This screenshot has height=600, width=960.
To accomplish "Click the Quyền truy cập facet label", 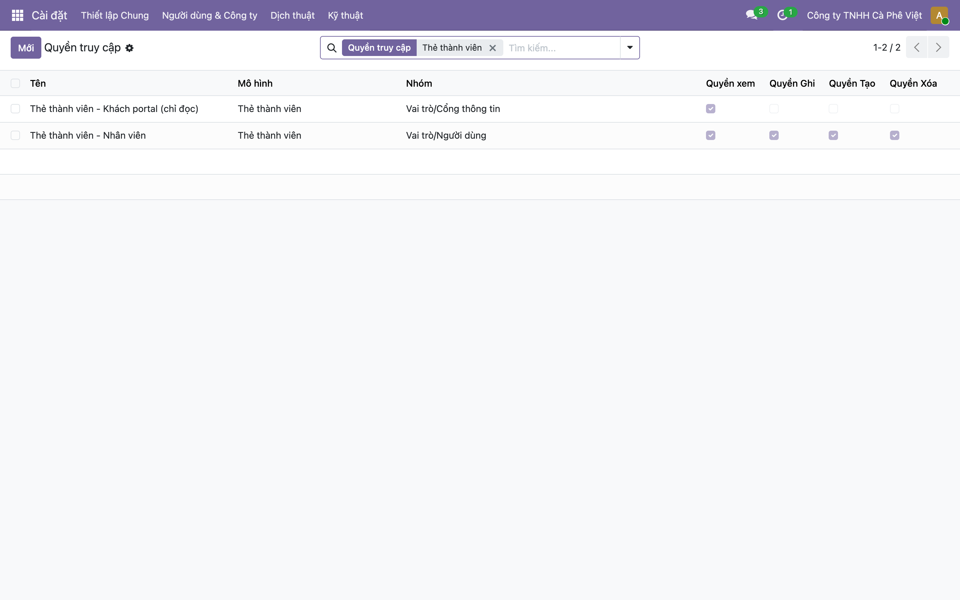I will (x=379, y=48).
